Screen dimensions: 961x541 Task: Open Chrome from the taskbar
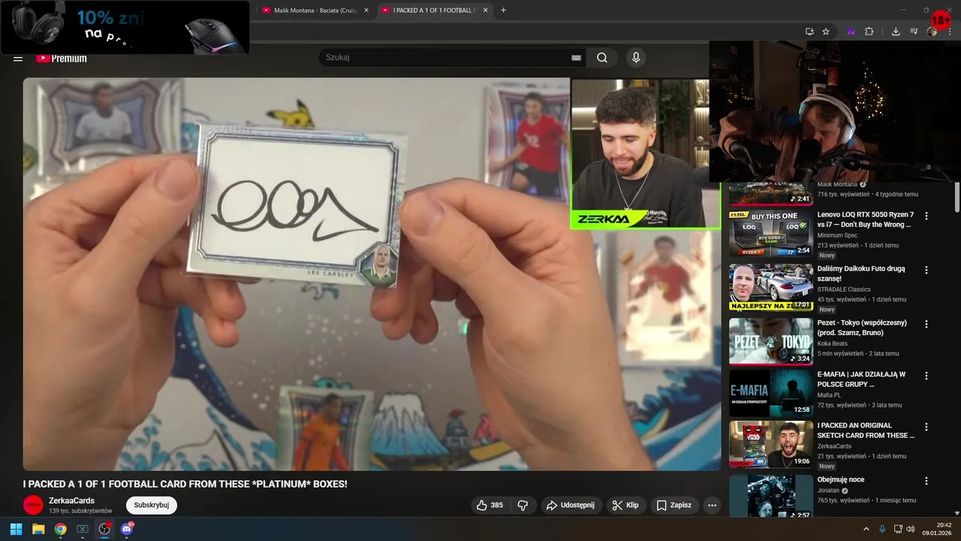(x=60, y=529)
